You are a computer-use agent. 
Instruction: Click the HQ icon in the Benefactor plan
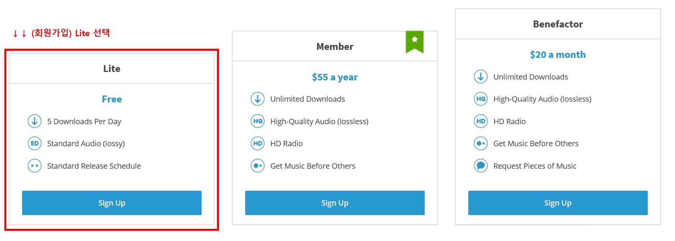[x=481, y=99]
